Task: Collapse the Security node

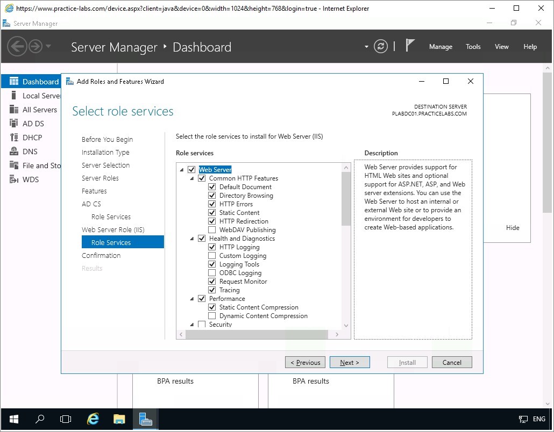Action: tap(192, 325)
